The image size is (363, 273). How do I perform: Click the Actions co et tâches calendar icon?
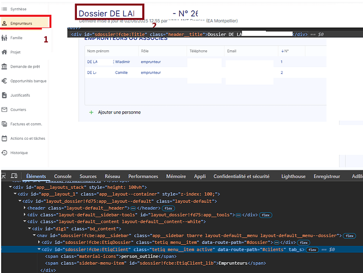click(x=4, y=138)
